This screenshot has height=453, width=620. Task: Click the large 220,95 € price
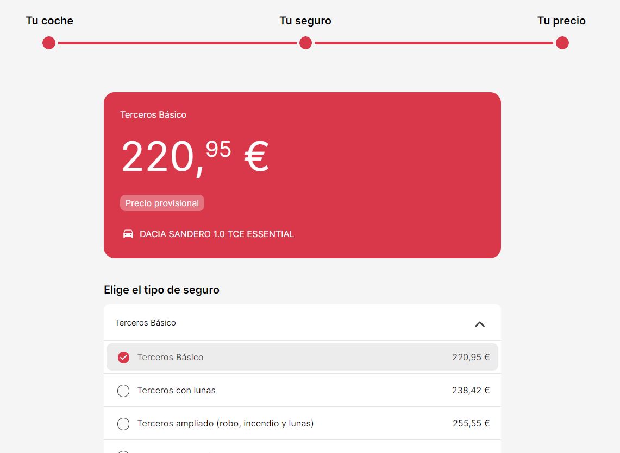pyautogui.click(x=195, y=157)
